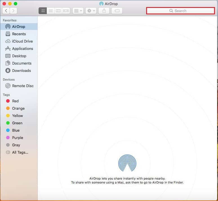Open All Tags… in the sidebar
Viewport: 218px width, 201px height.
point(19,152)
